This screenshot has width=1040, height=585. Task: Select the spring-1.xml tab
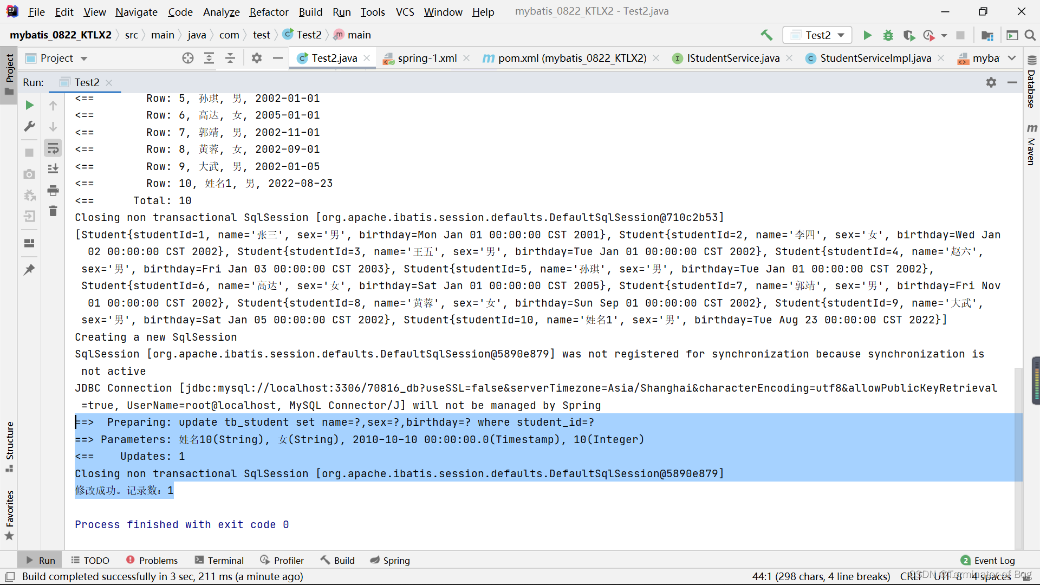[x=421, y=58]
